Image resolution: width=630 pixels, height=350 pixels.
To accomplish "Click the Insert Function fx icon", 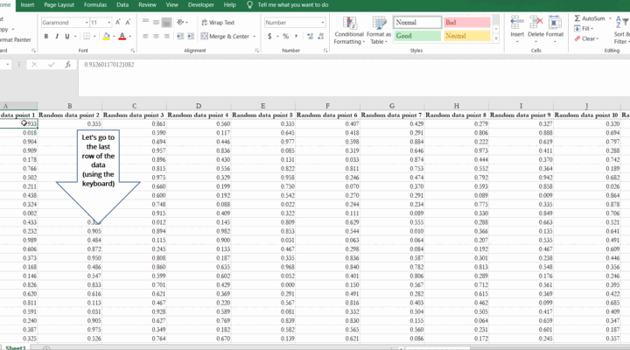I will 68,65.
